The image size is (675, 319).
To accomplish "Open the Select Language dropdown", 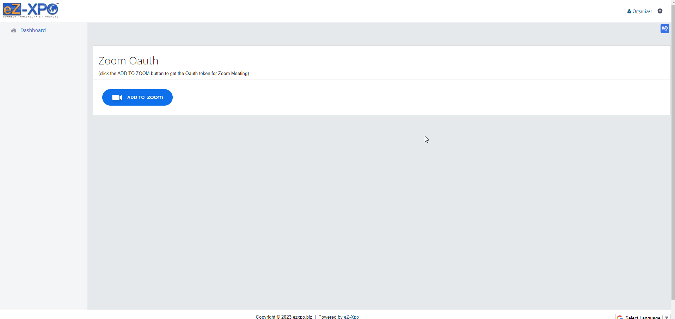I will [x=643, y=317].
